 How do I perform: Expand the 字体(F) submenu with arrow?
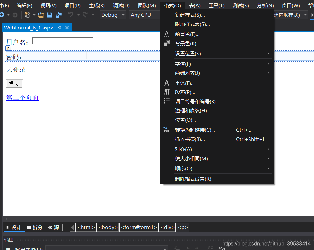point(217,64)
